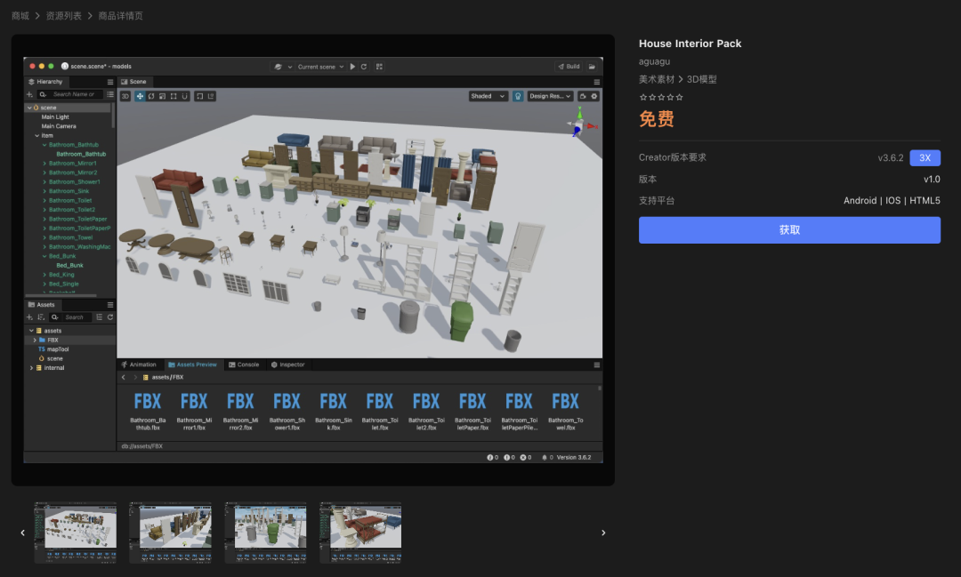Refresh the Assets panel
961x577 pixels.
tap(110, 317)
